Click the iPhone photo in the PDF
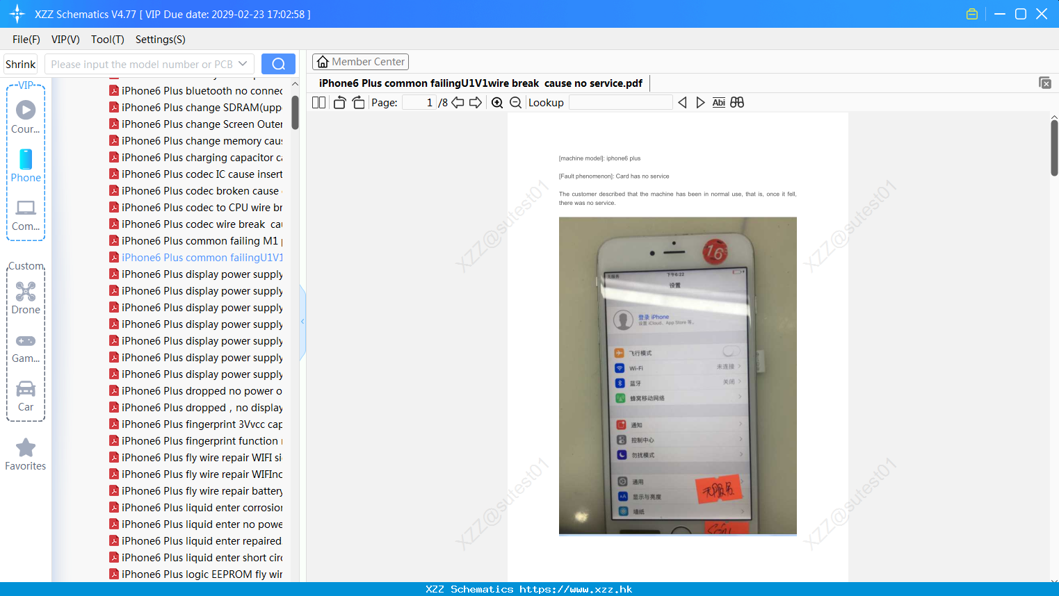The image size is (1059, 596). [x=678, y=376]
